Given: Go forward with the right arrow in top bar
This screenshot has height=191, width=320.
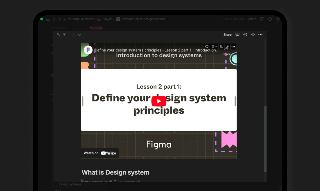Looking at the screenshot, I should (x=60, y=19).
